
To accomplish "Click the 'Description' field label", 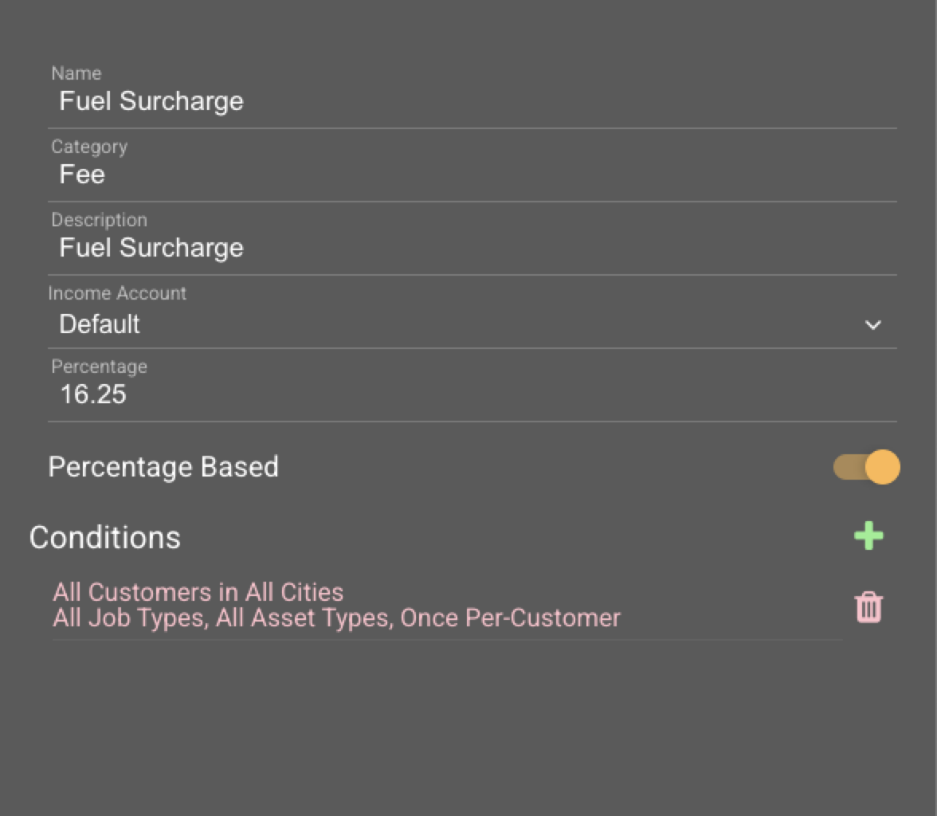I will 100,220.
